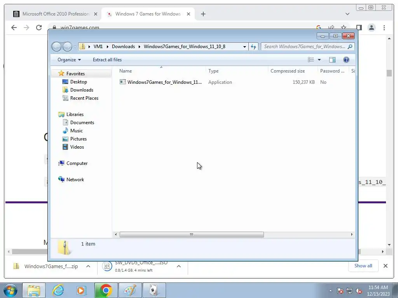Image resolution: width=398 pixels, height=298 pixels.
Task: Switch to Windows 7 Games Chrome tab
Action: coord(147,14)
